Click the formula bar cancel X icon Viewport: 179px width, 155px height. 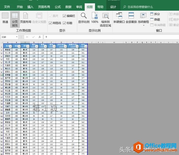(27, 37)
